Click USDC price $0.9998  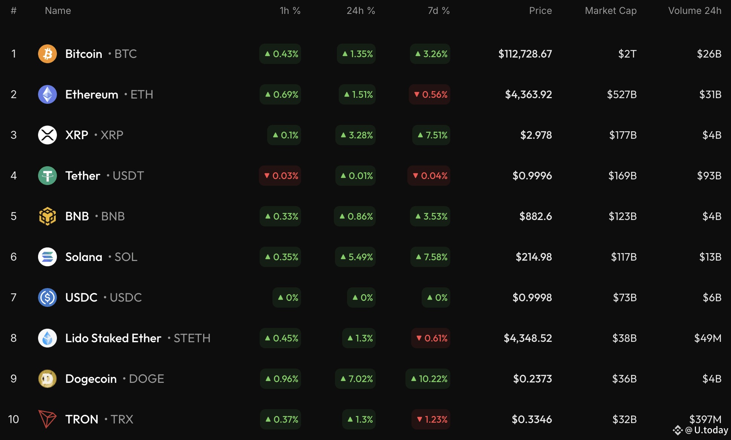point(532,297)
